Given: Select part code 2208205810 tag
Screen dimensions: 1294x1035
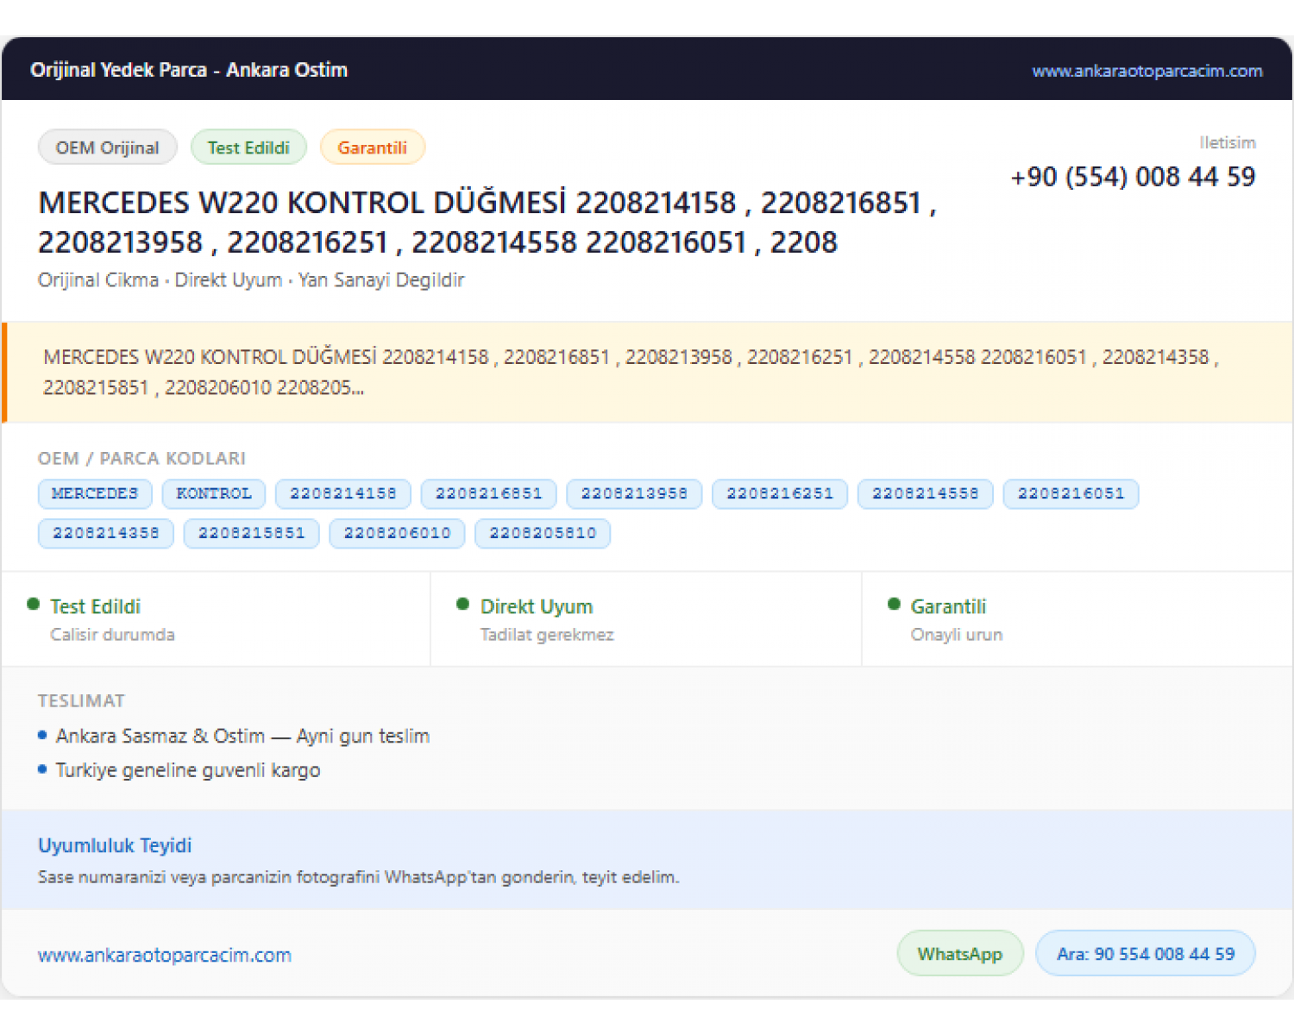Looking at the screenshot, I should tap(543, 534).
